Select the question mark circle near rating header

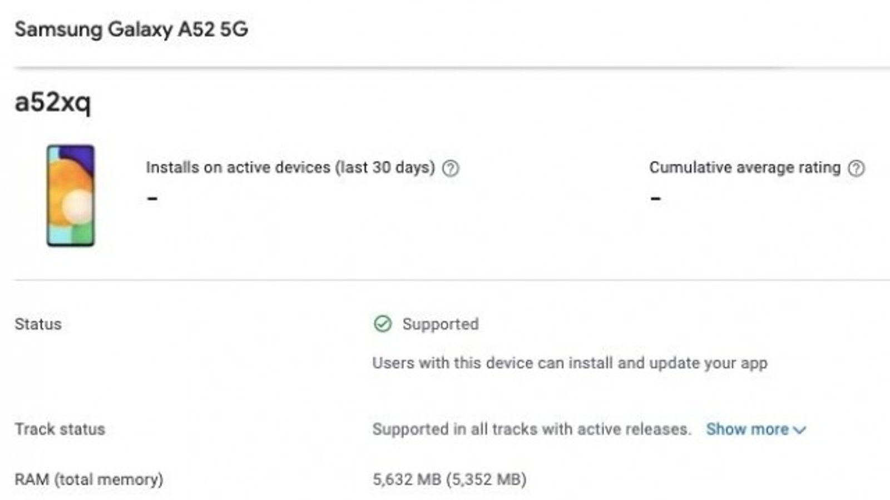click(857, 167)
